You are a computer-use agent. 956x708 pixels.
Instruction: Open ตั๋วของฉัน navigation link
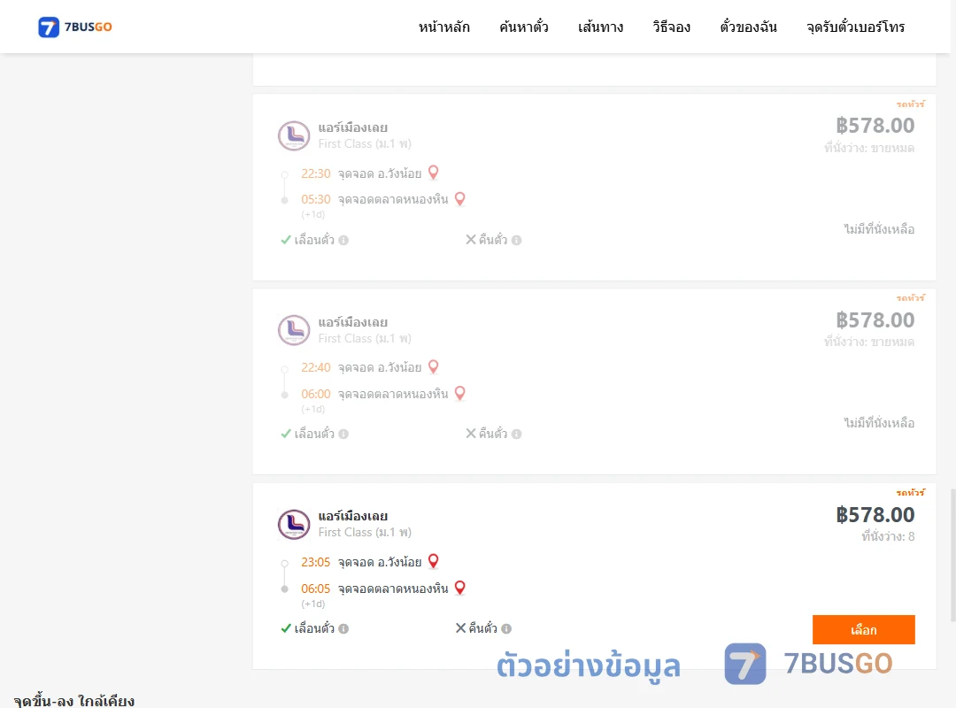click(748, 27)
